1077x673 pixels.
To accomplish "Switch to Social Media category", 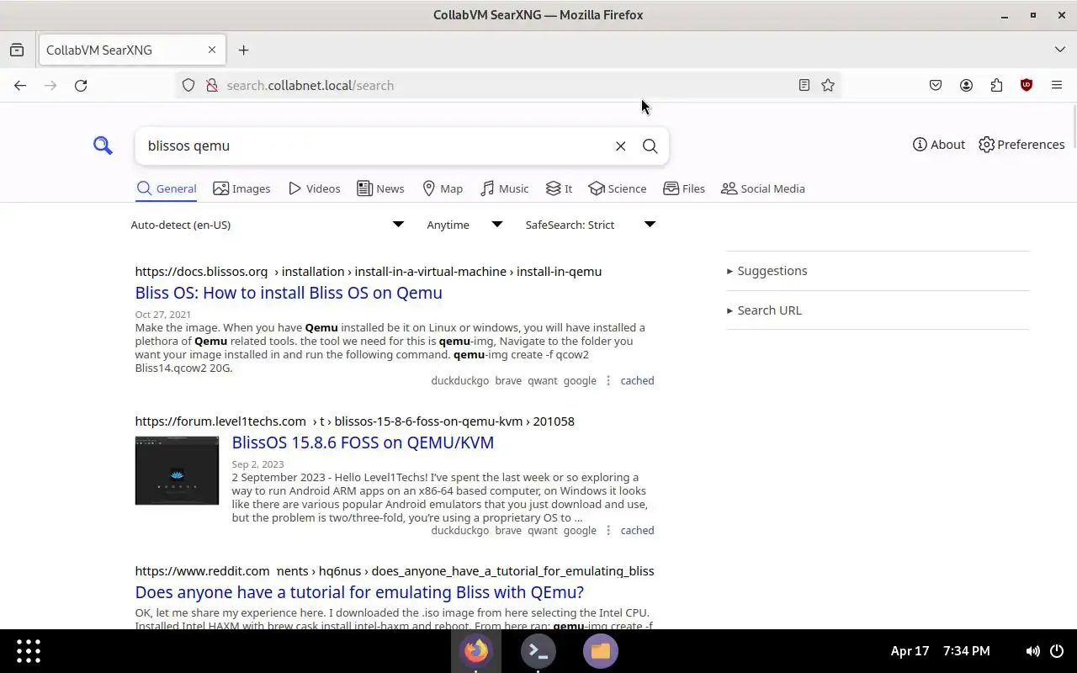I will (x=763, y=188).
